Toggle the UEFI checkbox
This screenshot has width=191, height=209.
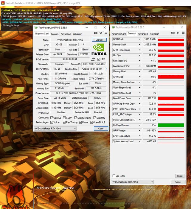pos(99,59)
